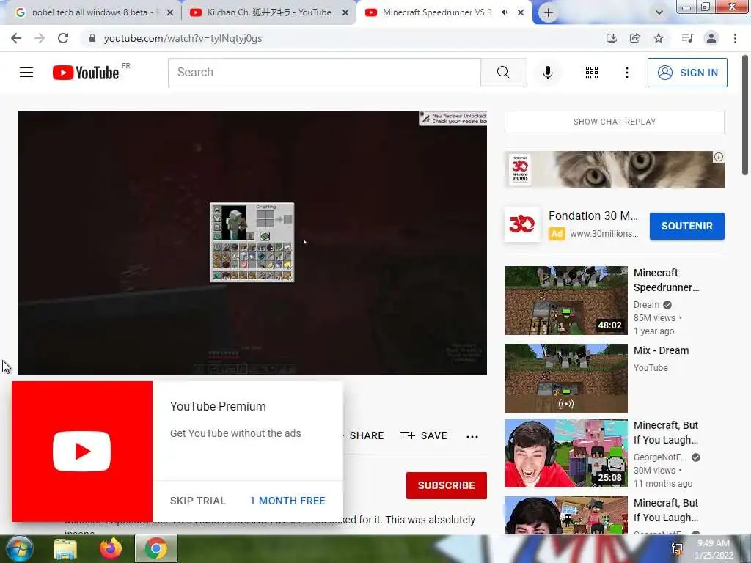
Task: Expand the tab search dropdown
Action: click(x=659, y=12)
